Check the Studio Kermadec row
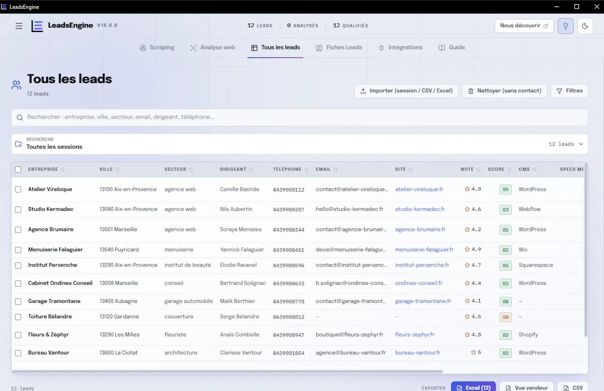 pos(18,209)
